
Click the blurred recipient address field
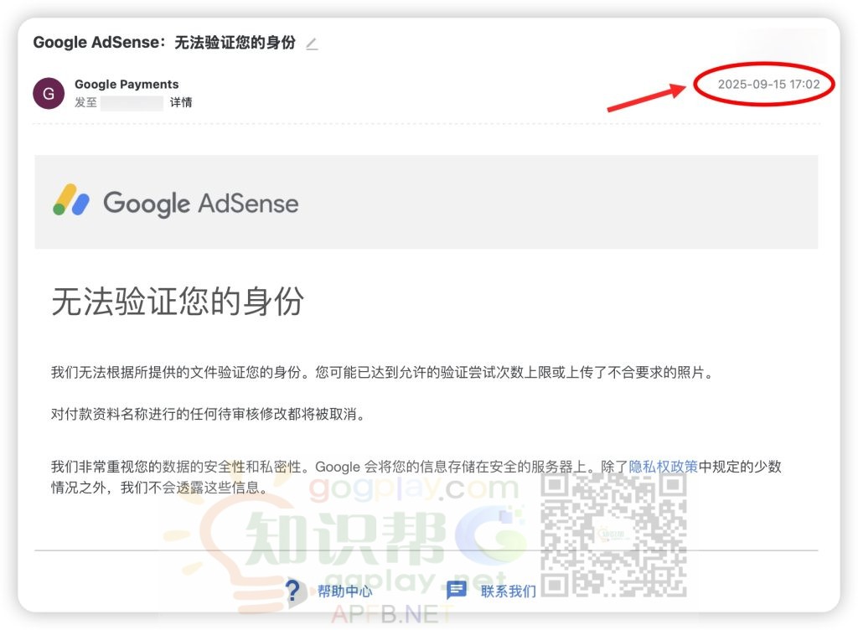click(132, 103)
